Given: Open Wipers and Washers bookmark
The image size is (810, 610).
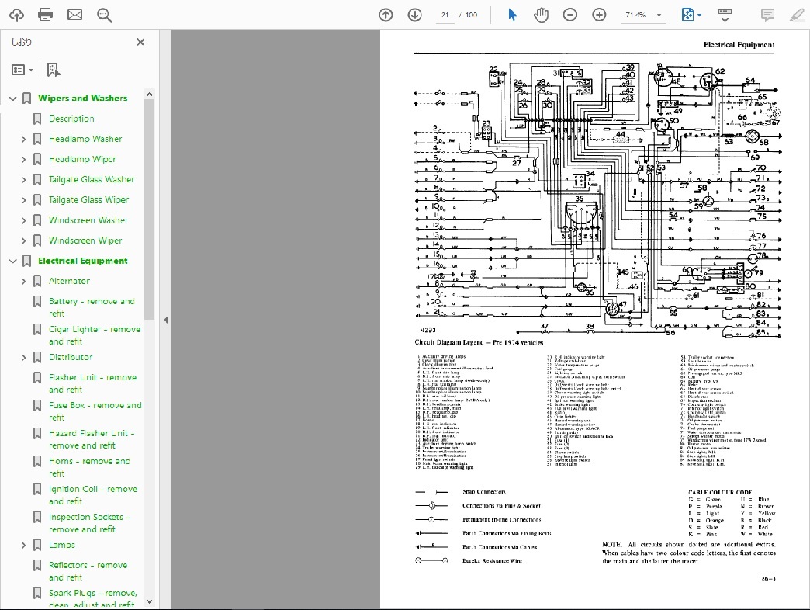Looking at the screenshot, I should (x=83, y=98).
